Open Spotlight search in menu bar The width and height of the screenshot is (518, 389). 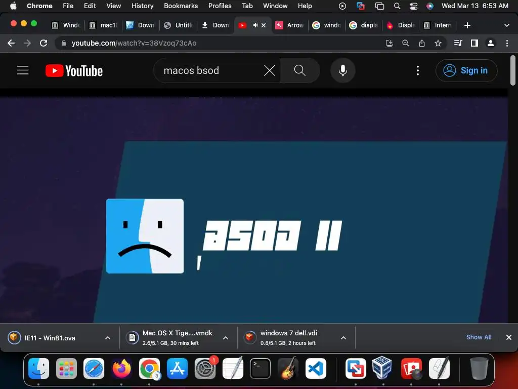click(397, 6)
